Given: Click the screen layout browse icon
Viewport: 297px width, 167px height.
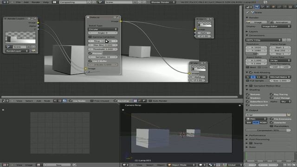Looking at the screenshot, I should (x=55, y=2).
